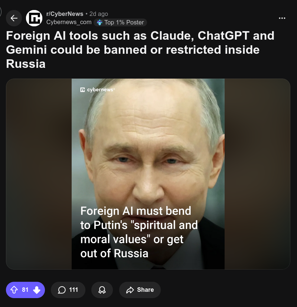Click the share arrow icon
The height and width of the screenshot is (307, 297).
tap(130, 290)
